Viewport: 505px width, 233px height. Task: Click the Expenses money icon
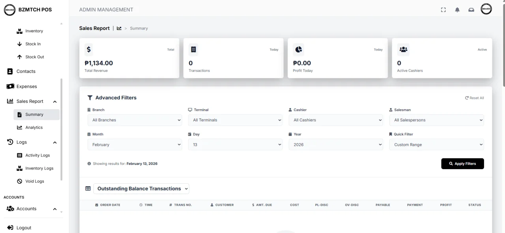[x=10, y=86]
